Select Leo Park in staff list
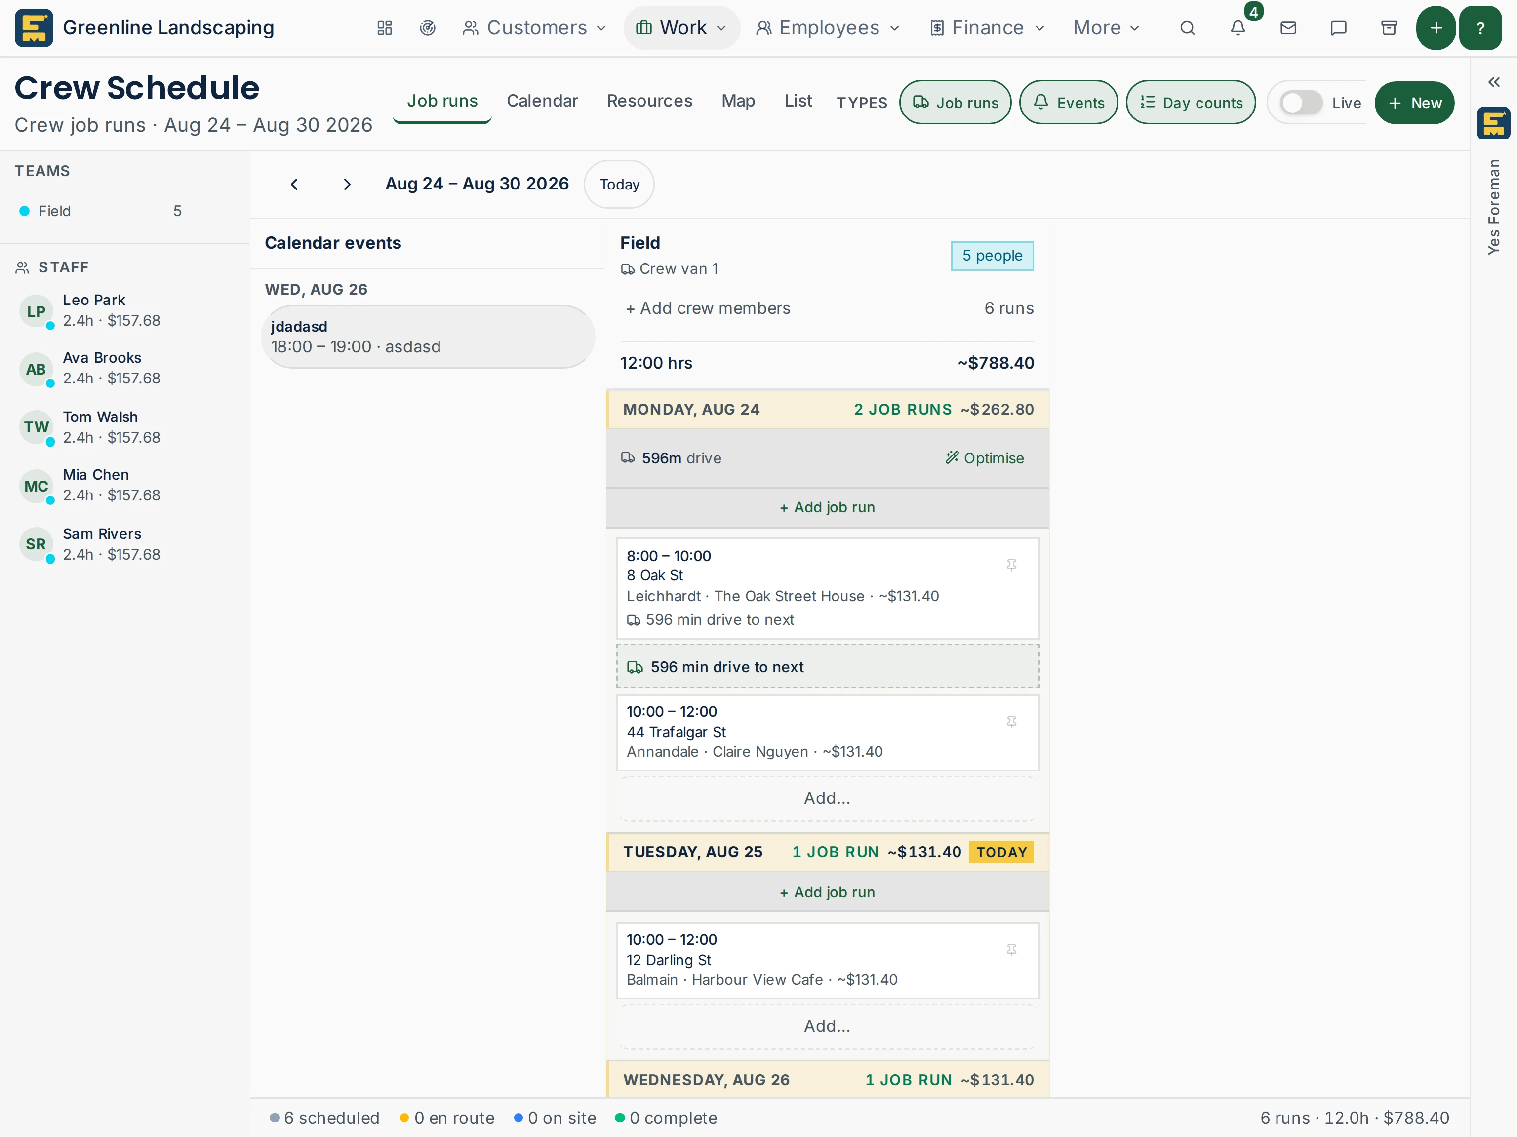Viewport: 1517px width, 1137px height. [x=110, y=310]
